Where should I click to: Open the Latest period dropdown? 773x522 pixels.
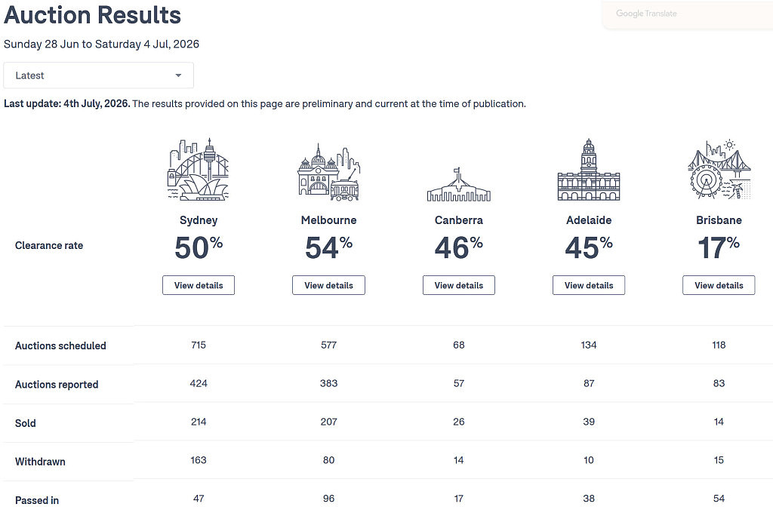click(x=99, y=75)
